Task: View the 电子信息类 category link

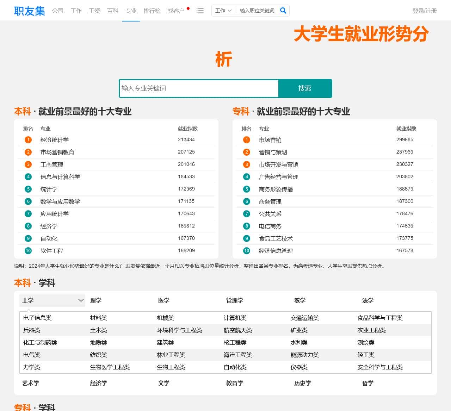Action: coord(37,317)
